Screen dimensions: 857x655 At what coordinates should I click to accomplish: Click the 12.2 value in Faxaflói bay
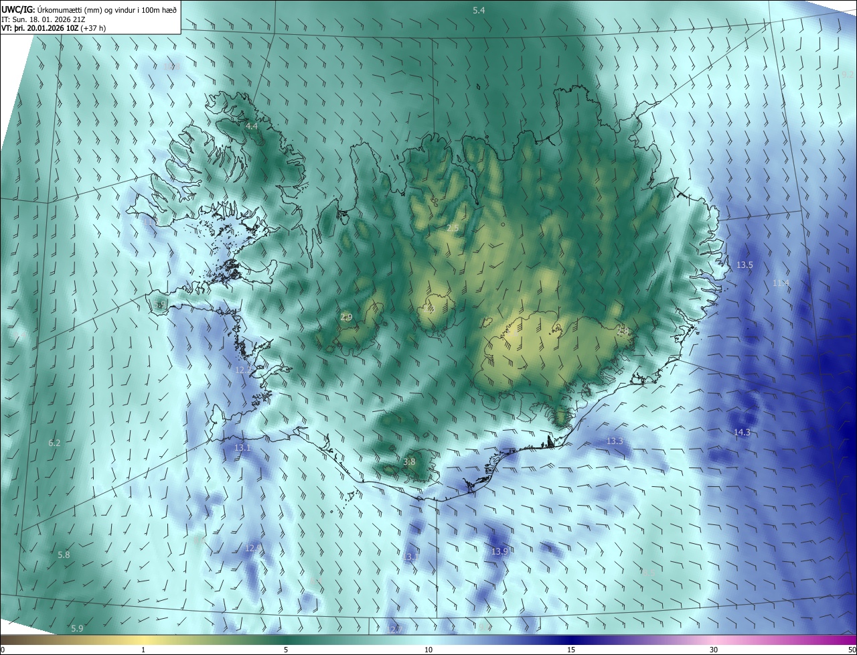[243, 370]
